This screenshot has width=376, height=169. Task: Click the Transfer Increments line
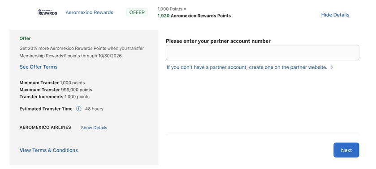coord(54,97)
